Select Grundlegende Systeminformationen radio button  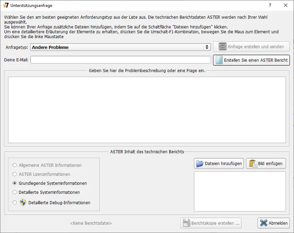coord(14,183)
